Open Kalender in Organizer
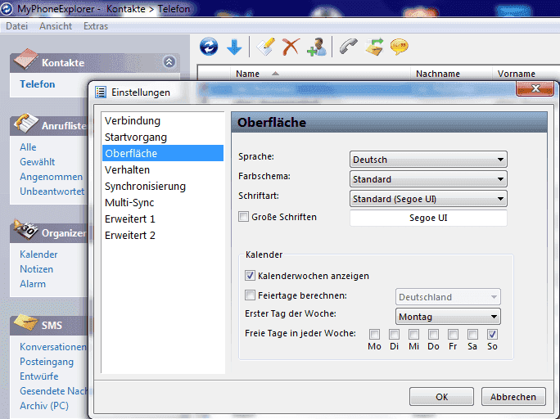The image size is (560, 419). pos(38,255)
